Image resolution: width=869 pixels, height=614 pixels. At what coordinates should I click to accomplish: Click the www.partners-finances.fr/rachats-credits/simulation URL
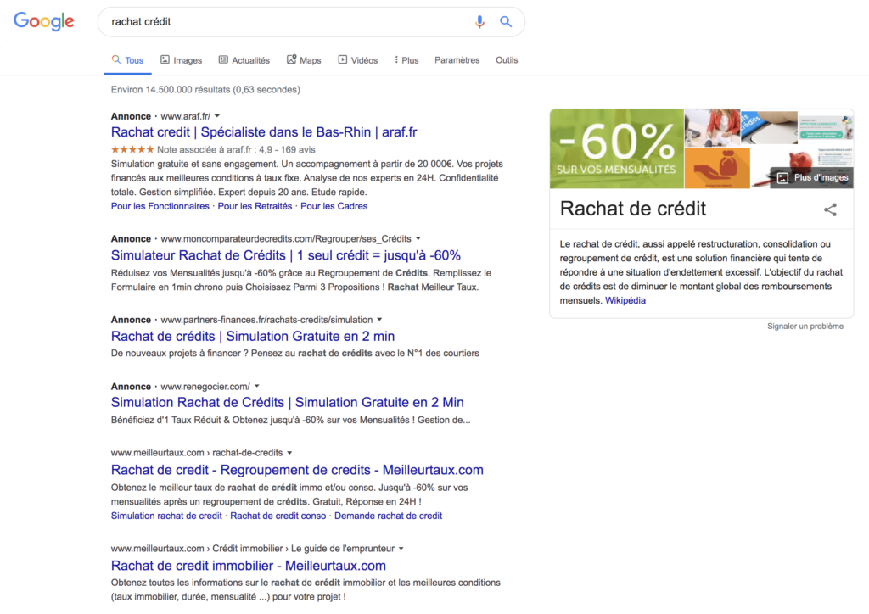(x=266, y=320)
